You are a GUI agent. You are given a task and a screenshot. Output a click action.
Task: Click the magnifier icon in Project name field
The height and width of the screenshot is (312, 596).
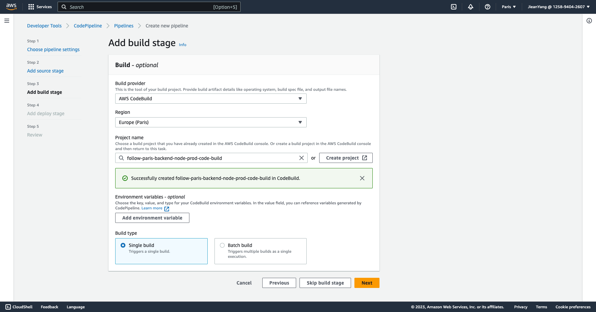121,158
